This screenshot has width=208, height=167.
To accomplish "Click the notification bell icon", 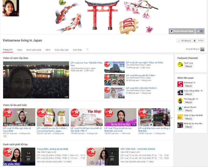I will [x=194, y=41].
